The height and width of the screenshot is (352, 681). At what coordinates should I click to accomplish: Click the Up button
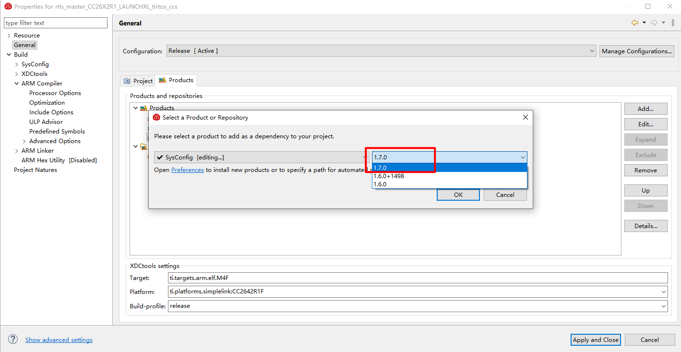[x=645, y=190]
